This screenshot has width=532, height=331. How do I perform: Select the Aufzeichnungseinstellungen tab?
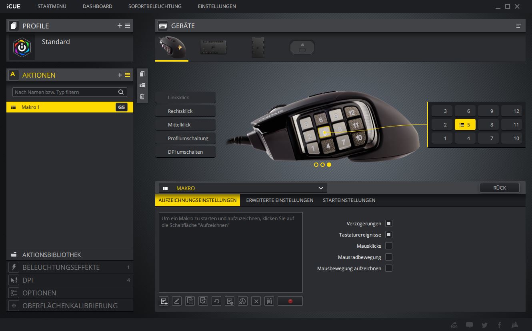point(198,200)
